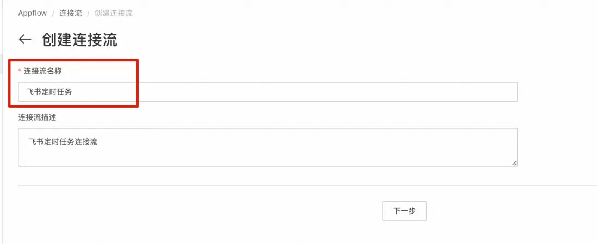Click the slash separator after Appflow
The image size is (597, 244).
[53, 14]
